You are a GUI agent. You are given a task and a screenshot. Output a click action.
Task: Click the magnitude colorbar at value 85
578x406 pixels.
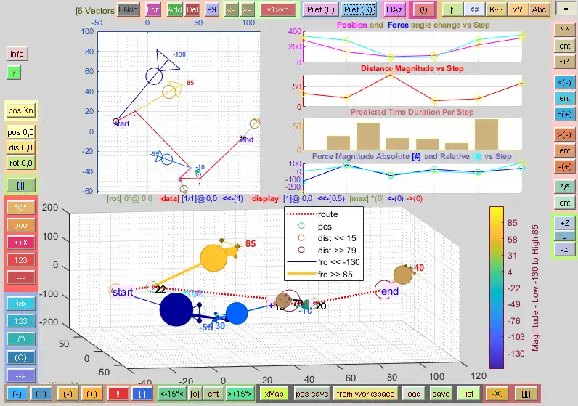[x=497, y=223]
